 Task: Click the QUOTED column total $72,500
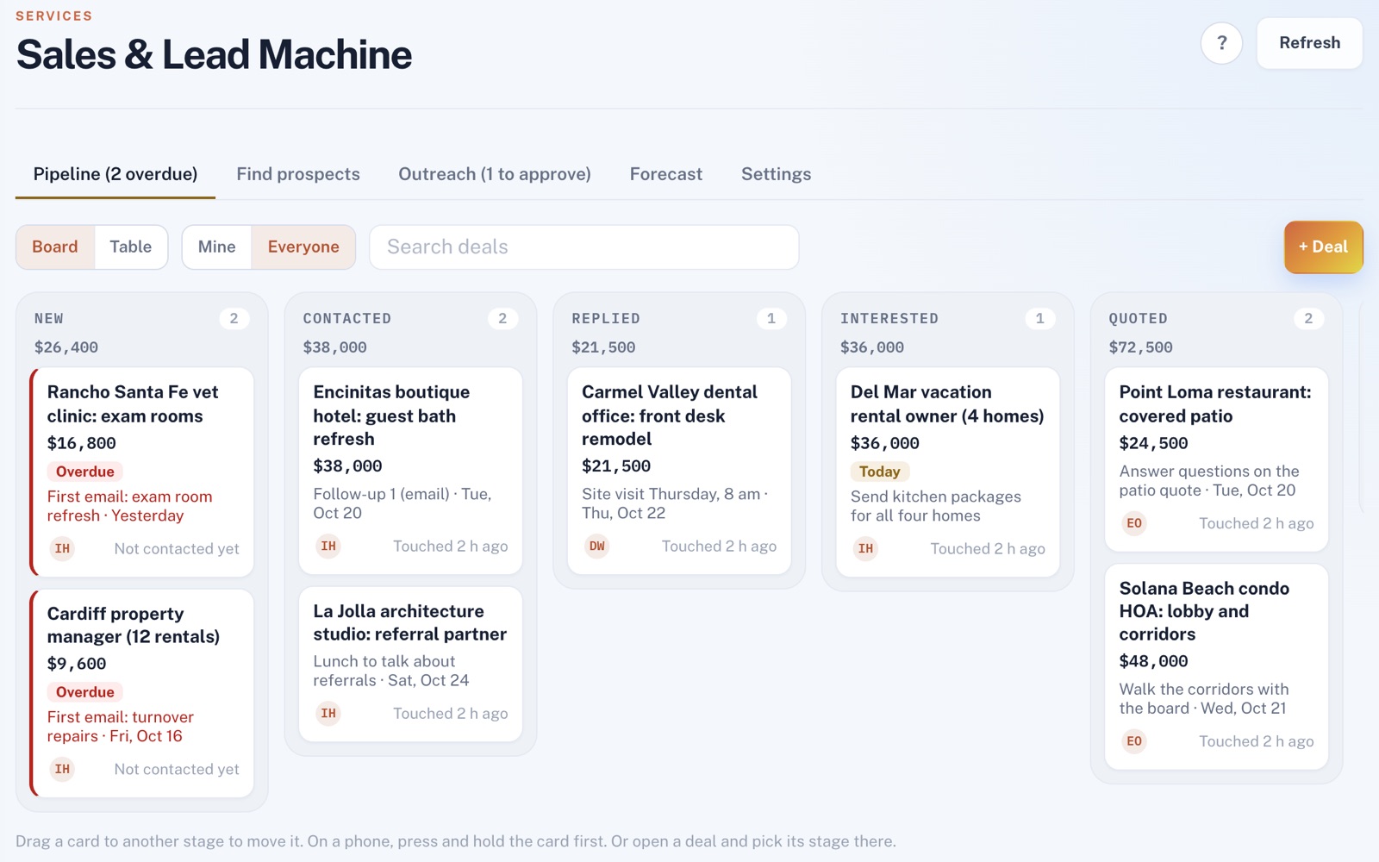1140,347
